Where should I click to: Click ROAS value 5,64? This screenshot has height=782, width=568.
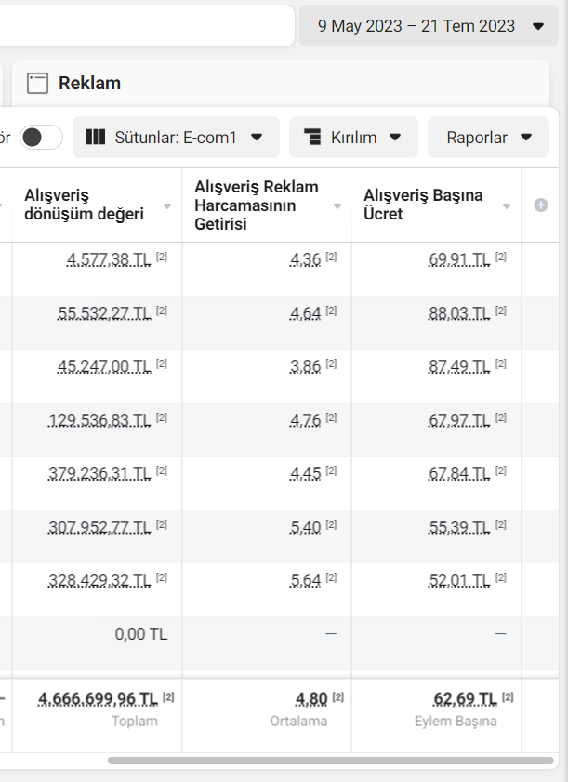point(305,580)
